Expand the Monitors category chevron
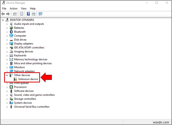Screen dimensions: 172x125 click(x=7, y=67)
